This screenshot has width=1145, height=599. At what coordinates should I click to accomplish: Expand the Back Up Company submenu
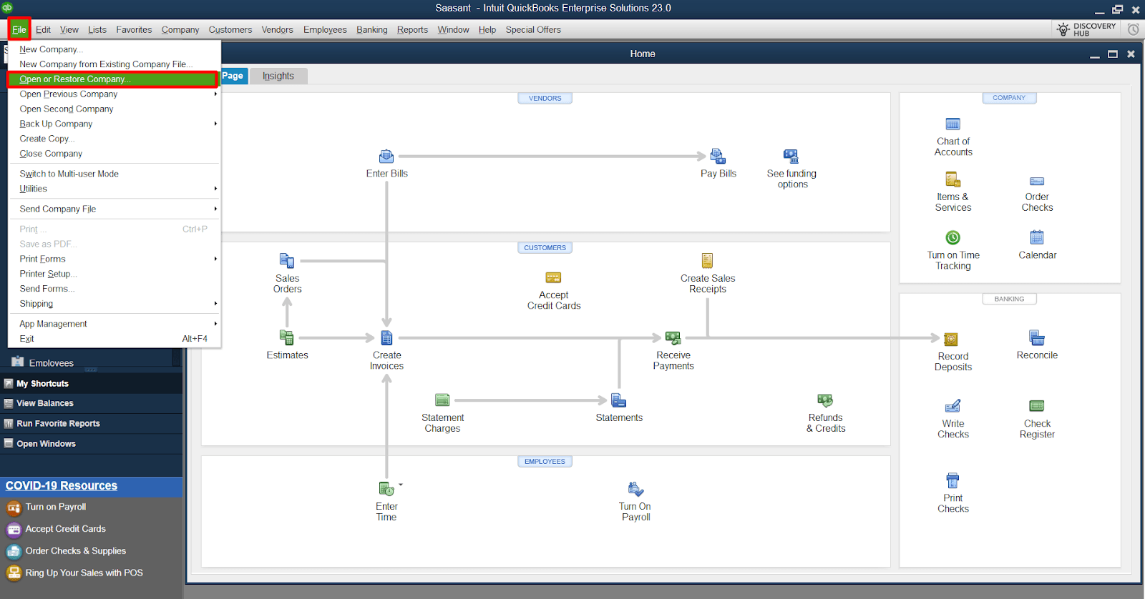pyautogui.click(x=215, y=124)
